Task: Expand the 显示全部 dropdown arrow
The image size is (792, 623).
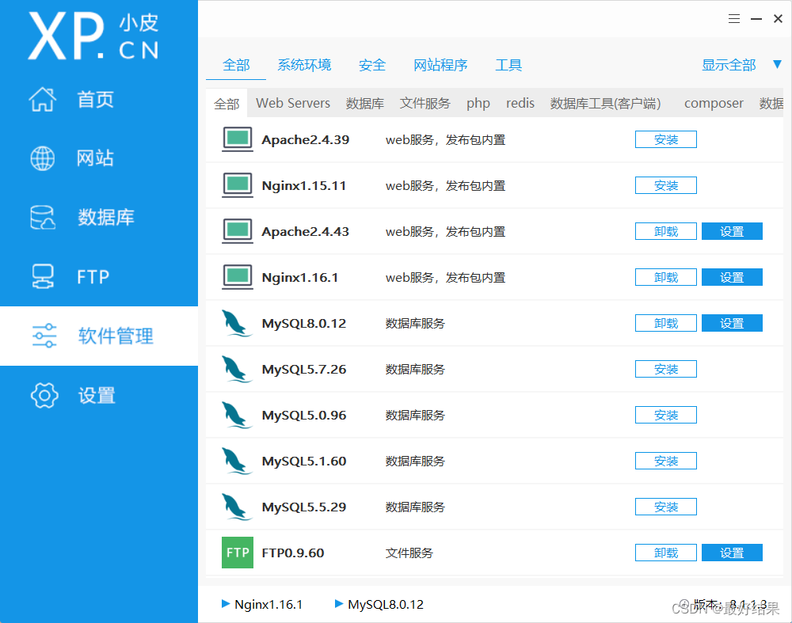Action: (778, 64)
